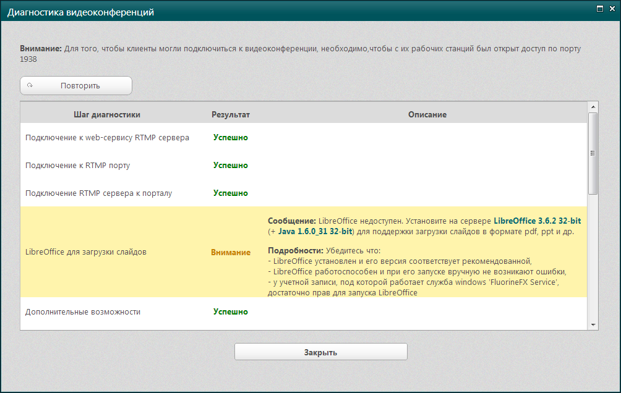This screenshot has width=621, height=393.
Task: Click the vertical scrollbar thumb
Action: click(593, 153)
